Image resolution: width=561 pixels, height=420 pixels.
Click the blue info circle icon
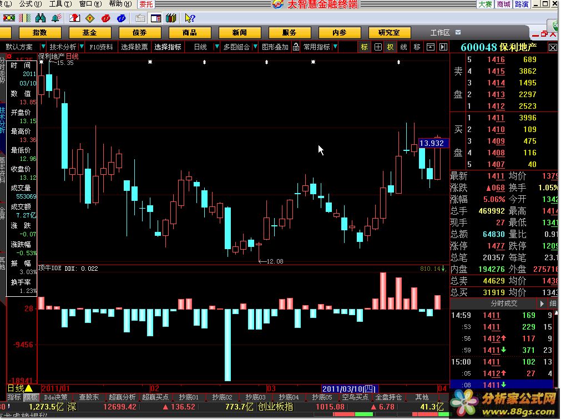(122, 18)
